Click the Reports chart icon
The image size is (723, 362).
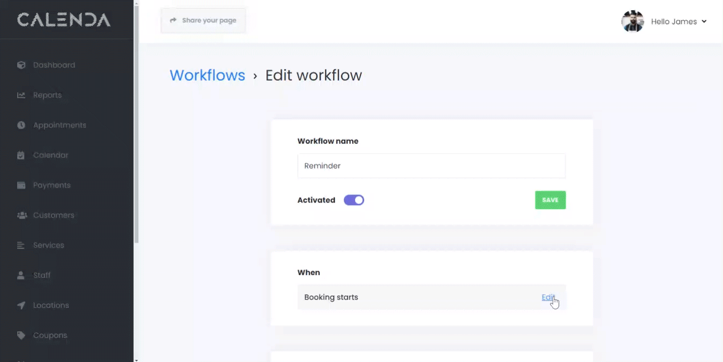tap(21, 95)
